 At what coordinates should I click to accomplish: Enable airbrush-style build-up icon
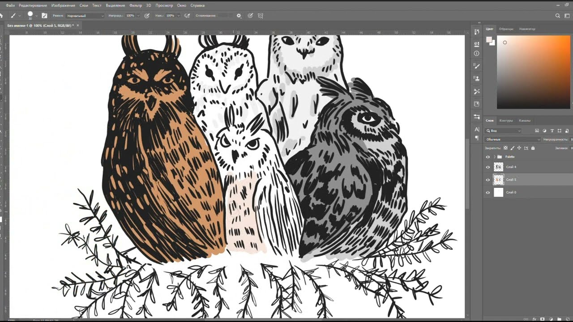tap(187, 15)
